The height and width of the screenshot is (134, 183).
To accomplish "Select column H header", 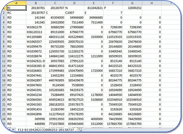I will click(x=151, y=3).
